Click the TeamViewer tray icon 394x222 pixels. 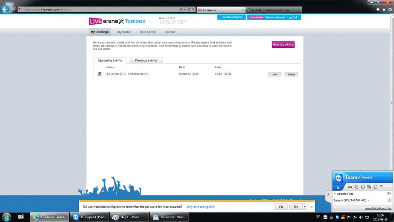pos(337,217)
